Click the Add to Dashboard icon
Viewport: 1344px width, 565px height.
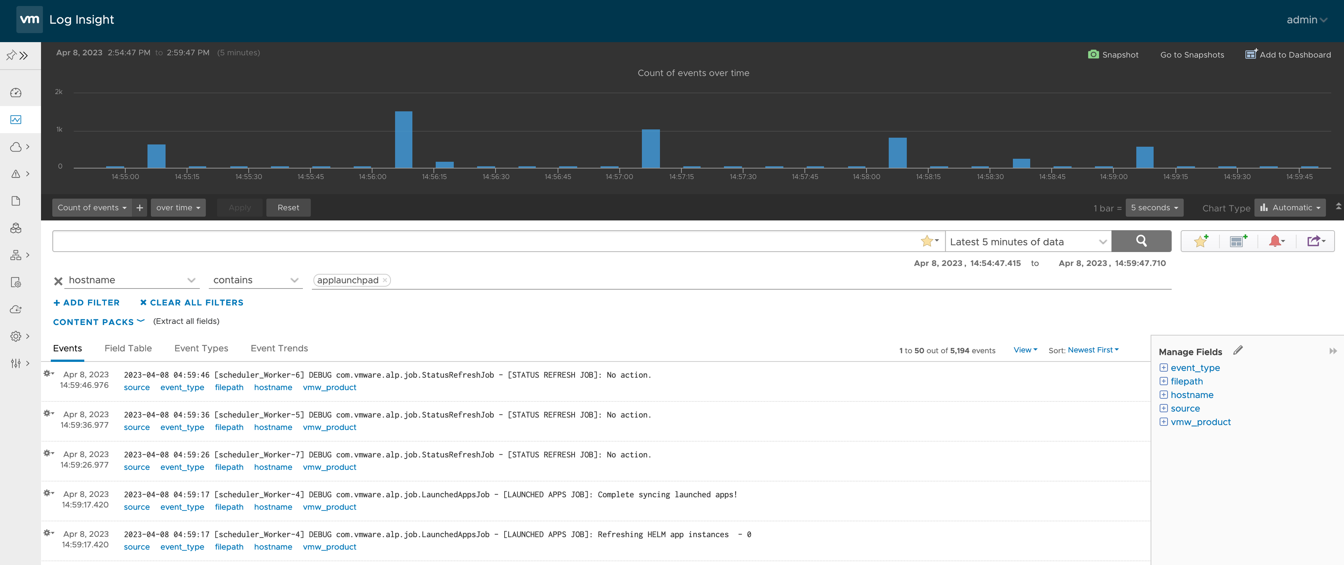(x=1251, y=54)
